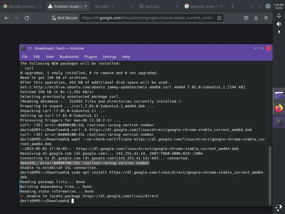The image size is (285, 214).
Task: Click the browser forward arrow
Action: [17, 18]
